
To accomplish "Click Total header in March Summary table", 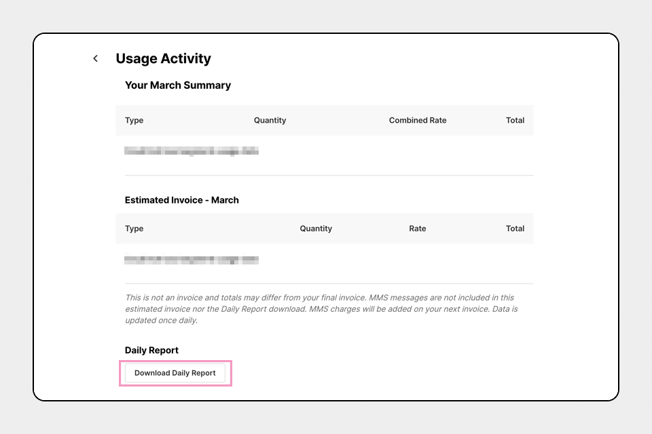I will coord(515,120).
